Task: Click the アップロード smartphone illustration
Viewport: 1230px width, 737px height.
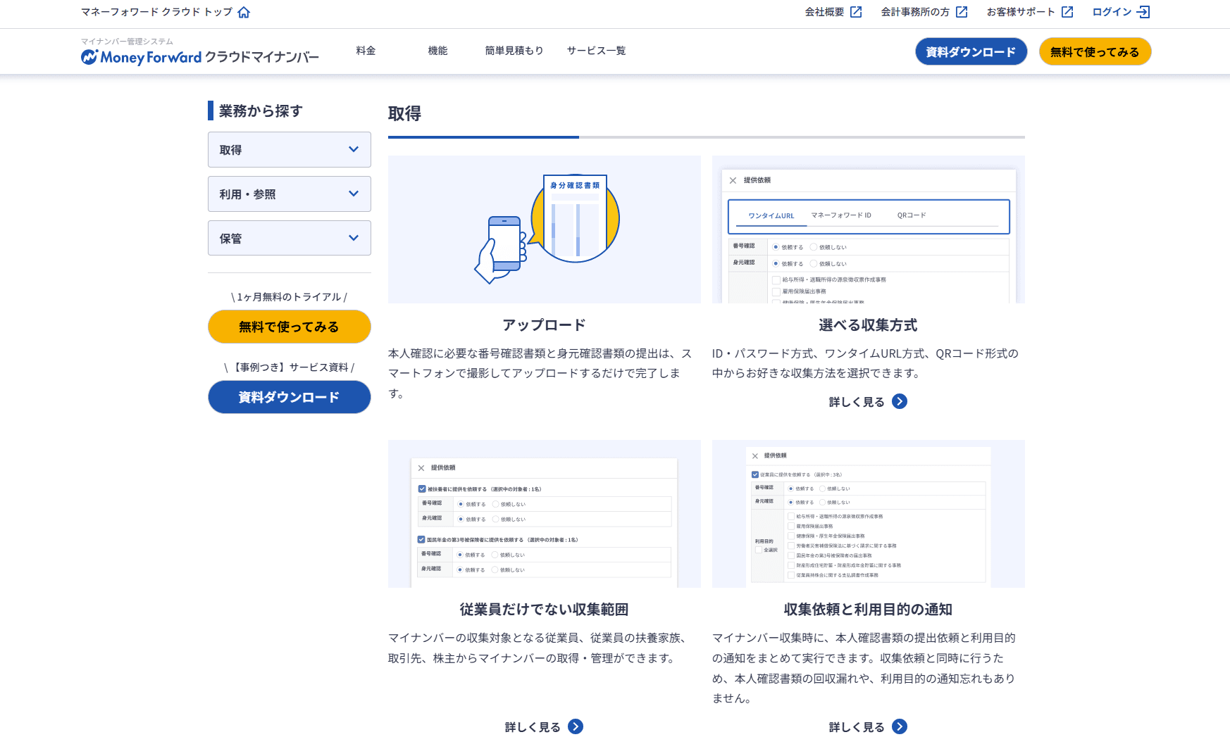Action: (x=545, y=229)
